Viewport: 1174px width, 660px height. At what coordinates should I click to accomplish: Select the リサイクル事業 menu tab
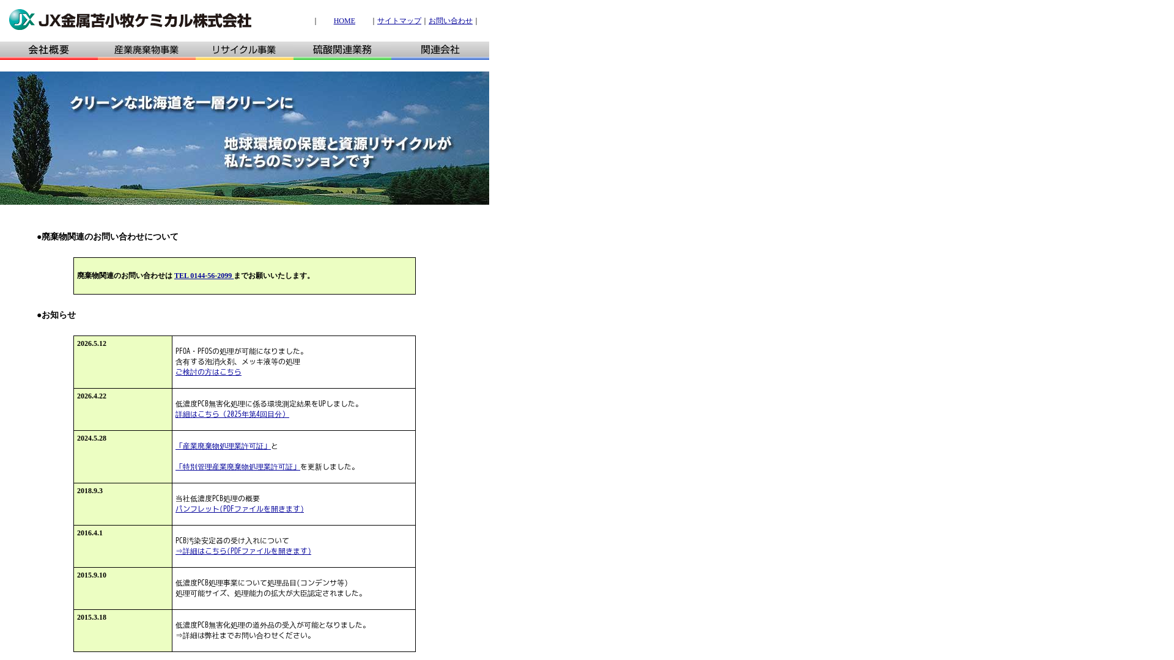pyautogui.click(x=245, y=51)
